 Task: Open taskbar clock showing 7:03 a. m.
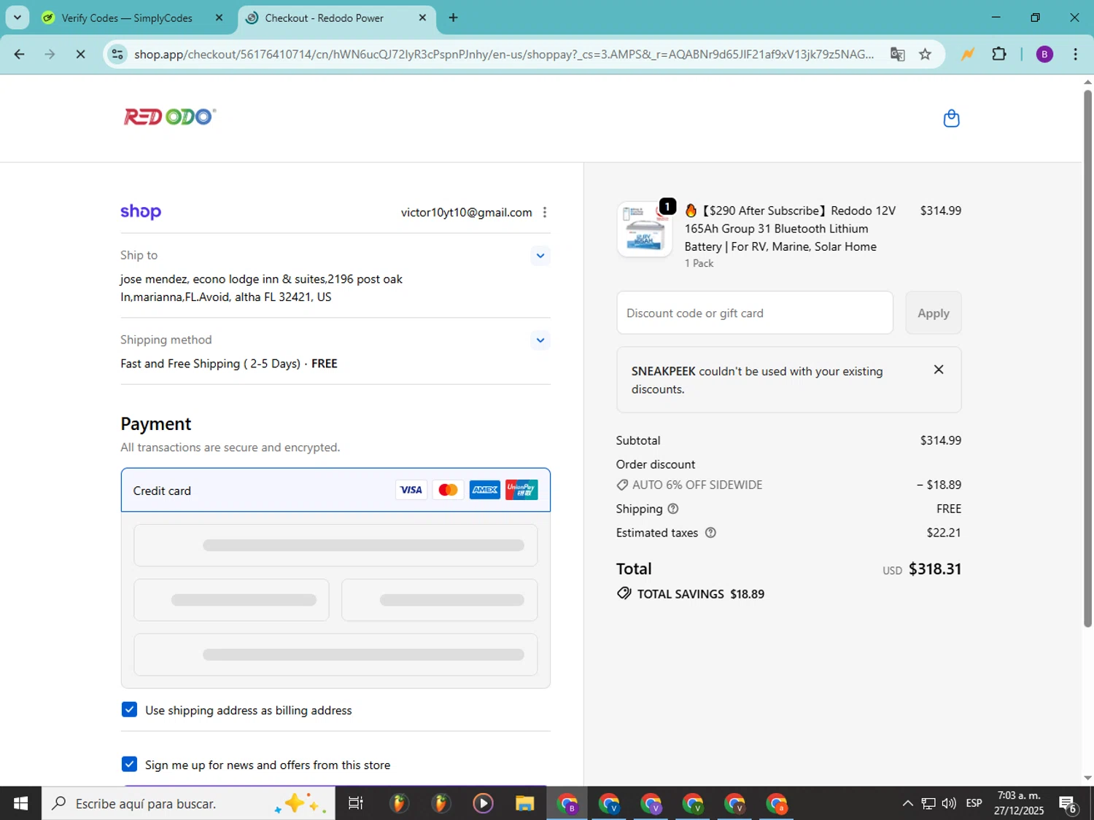[x=1019, y=803]
